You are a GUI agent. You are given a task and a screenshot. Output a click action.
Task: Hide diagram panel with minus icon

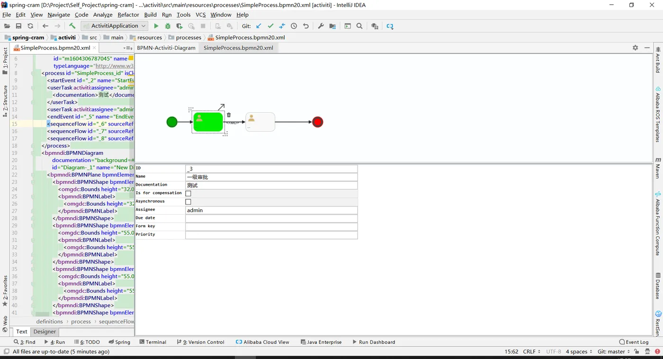[647, 48]
